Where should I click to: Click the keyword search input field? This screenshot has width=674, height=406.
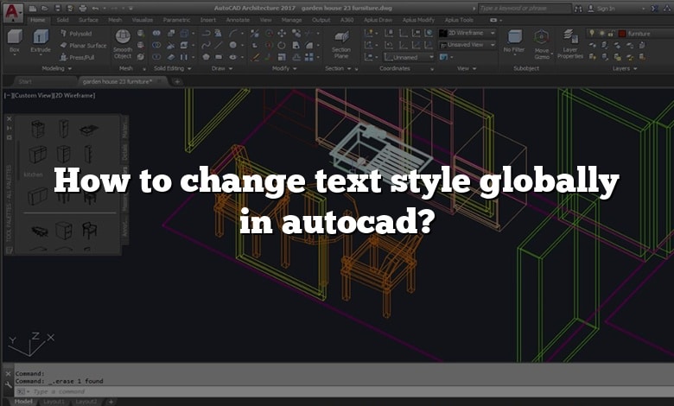(x=525, y=8)
